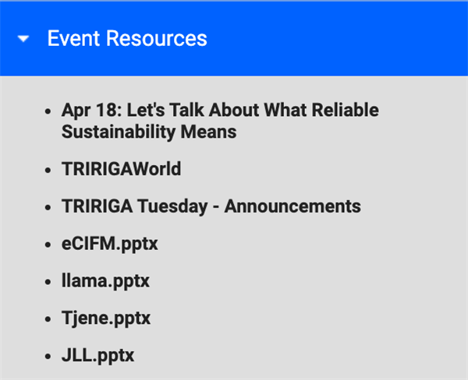
Task: Open the Tjene.pptx file
Action: pyautogui.click(x=106, y=318)
